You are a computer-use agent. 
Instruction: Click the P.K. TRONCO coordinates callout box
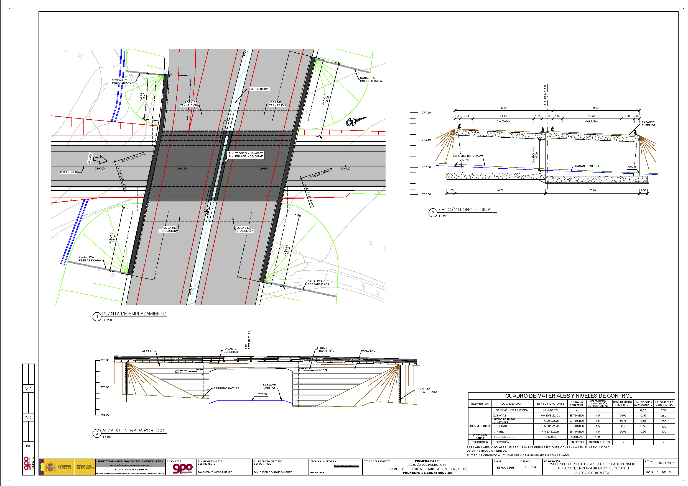pyautogui.click(x=246, y=155)
